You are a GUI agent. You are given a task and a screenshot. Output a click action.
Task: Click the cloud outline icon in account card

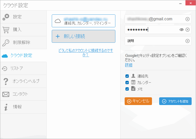[58, 21]
